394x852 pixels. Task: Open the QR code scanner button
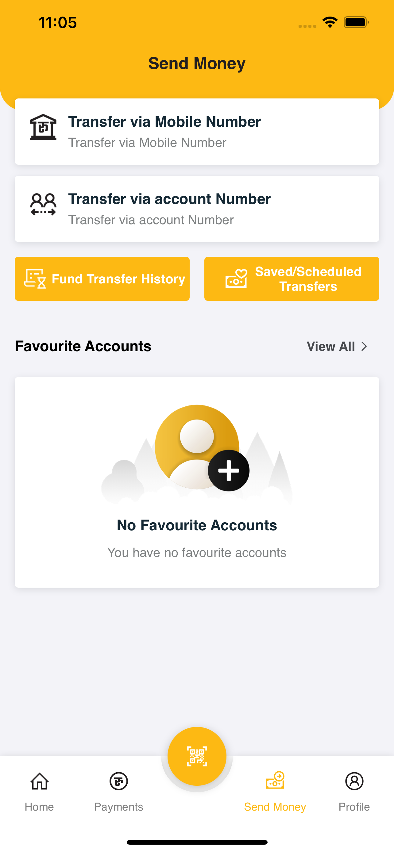pyautogui.click(x=197, y=756)
